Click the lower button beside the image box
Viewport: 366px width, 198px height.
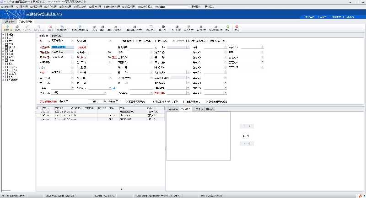click(x=247, y=144)
